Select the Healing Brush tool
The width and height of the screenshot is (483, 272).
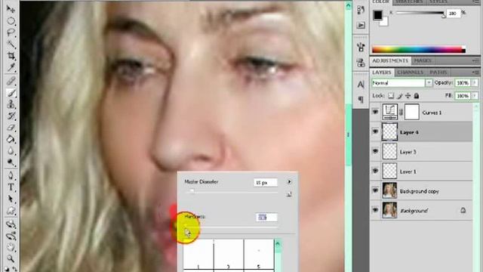click(x=11, y=81)
